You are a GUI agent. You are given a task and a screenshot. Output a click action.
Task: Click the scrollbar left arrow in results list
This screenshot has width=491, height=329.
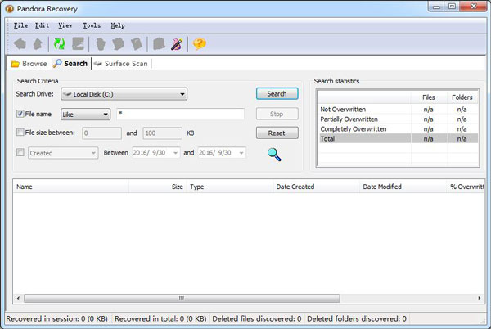18,298
